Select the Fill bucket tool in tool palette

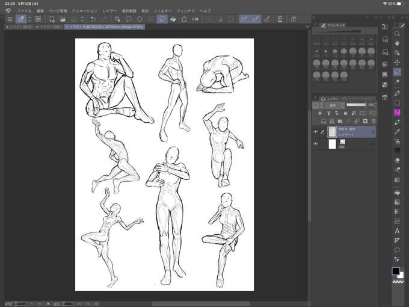(397, 193)
